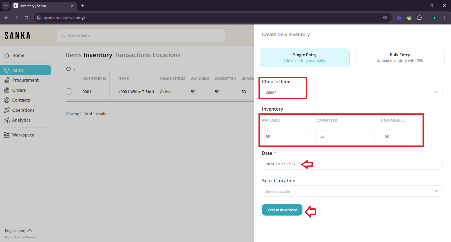Click the Home icon in the sidebar

tap(7, 55)
